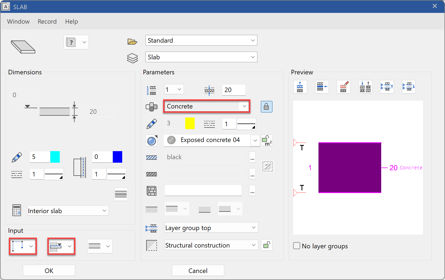Viewport: 445px width, 280px height.
Task: Open the Layer group top dropdown
Action: click(253, 228)
